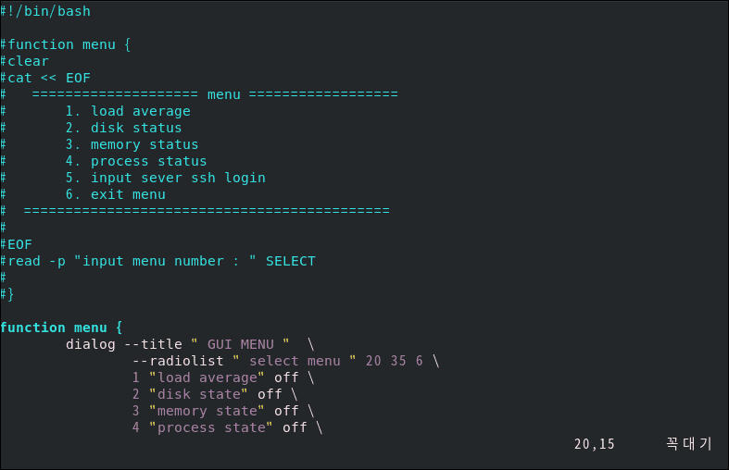Click '5. input sever ssh login' line
The width and height of the screenshot is (729, 470).
pos(165,178)
